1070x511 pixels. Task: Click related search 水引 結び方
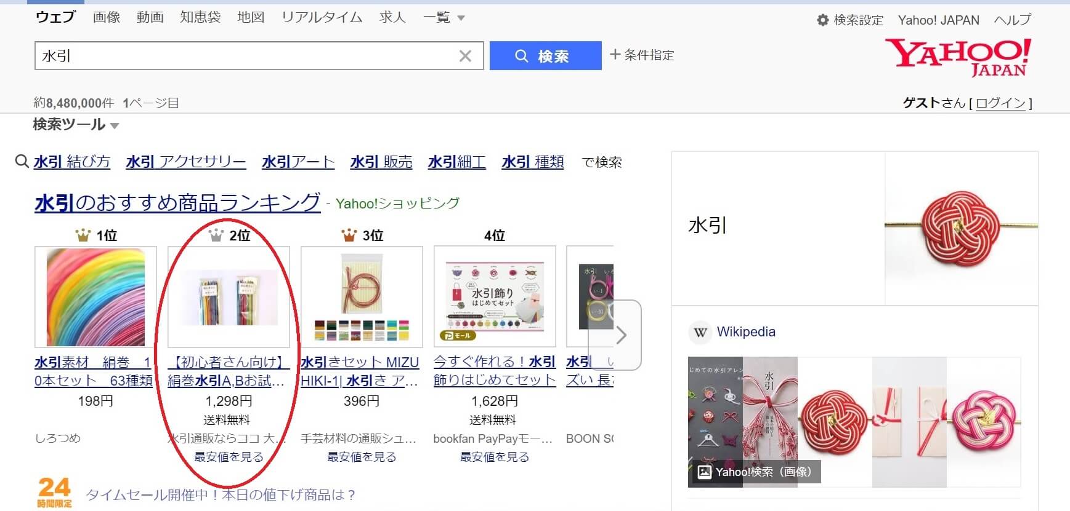point(72,162)
